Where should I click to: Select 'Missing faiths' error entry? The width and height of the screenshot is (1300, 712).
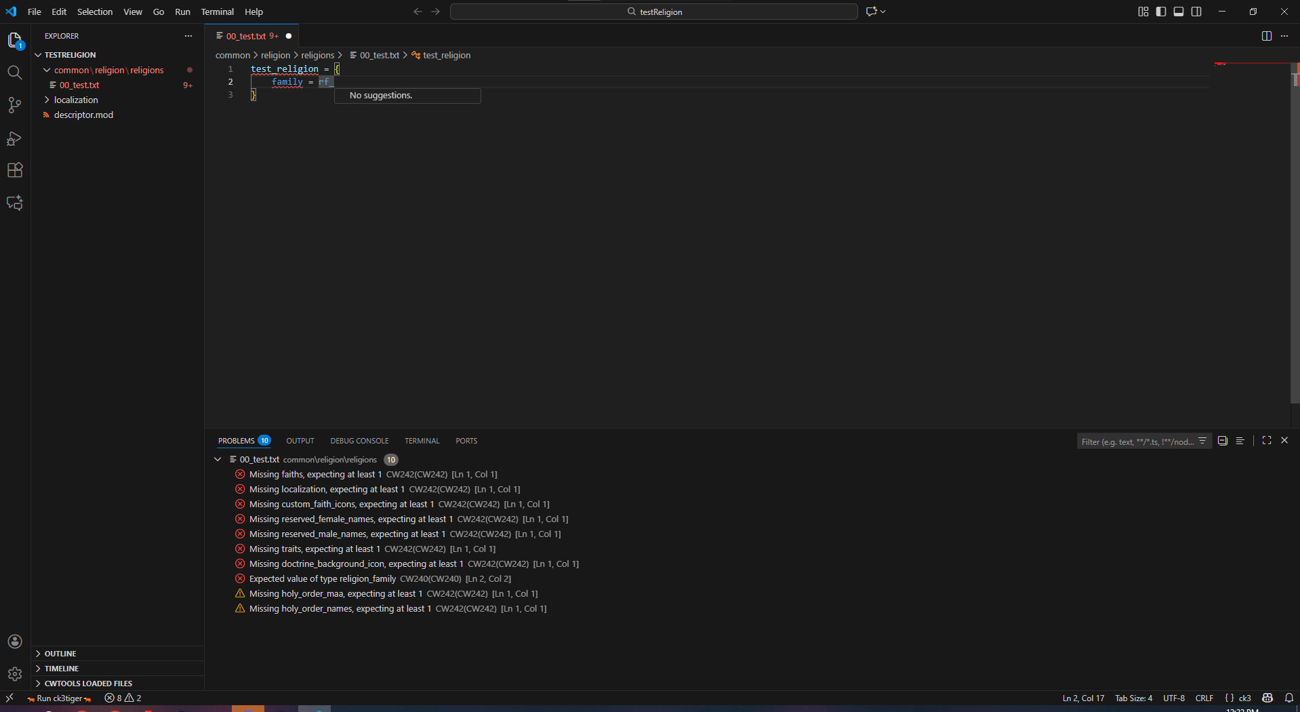coord(373,474)
